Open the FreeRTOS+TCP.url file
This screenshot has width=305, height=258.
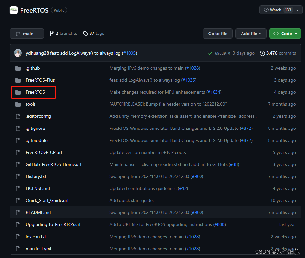click(44, 153)
